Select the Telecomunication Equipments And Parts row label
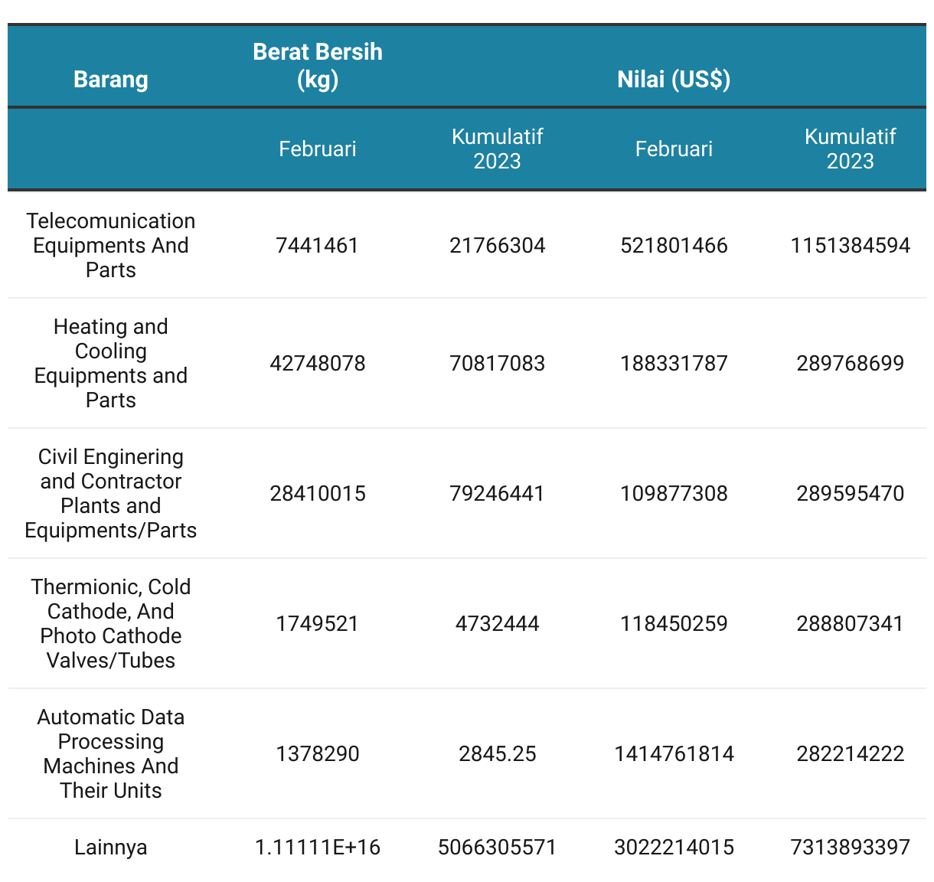Viewport: 934px width, 882px height. click(x=111, y=245)
